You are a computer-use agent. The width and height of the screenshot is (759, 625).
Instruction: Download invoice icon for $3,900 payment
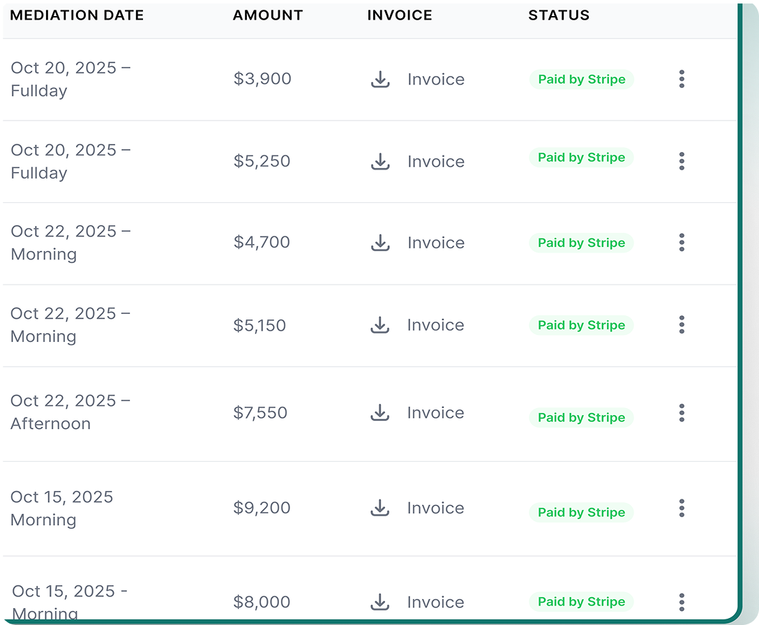(x=380, y=80)
